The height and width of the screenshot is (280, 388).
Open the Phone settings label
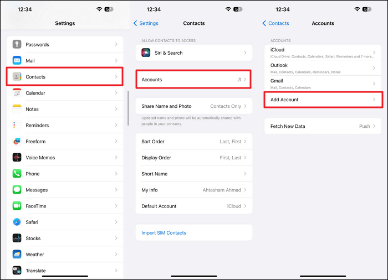click(32, 174)
